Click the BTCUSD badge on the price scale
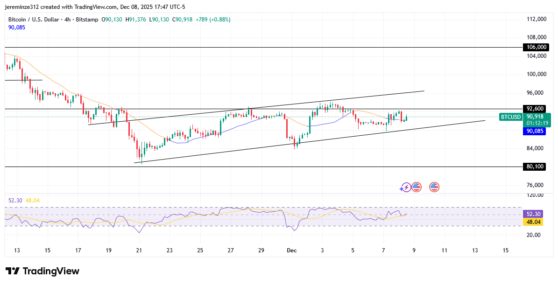The height and width of the screenshot is (285, 558). click(510, 118)
